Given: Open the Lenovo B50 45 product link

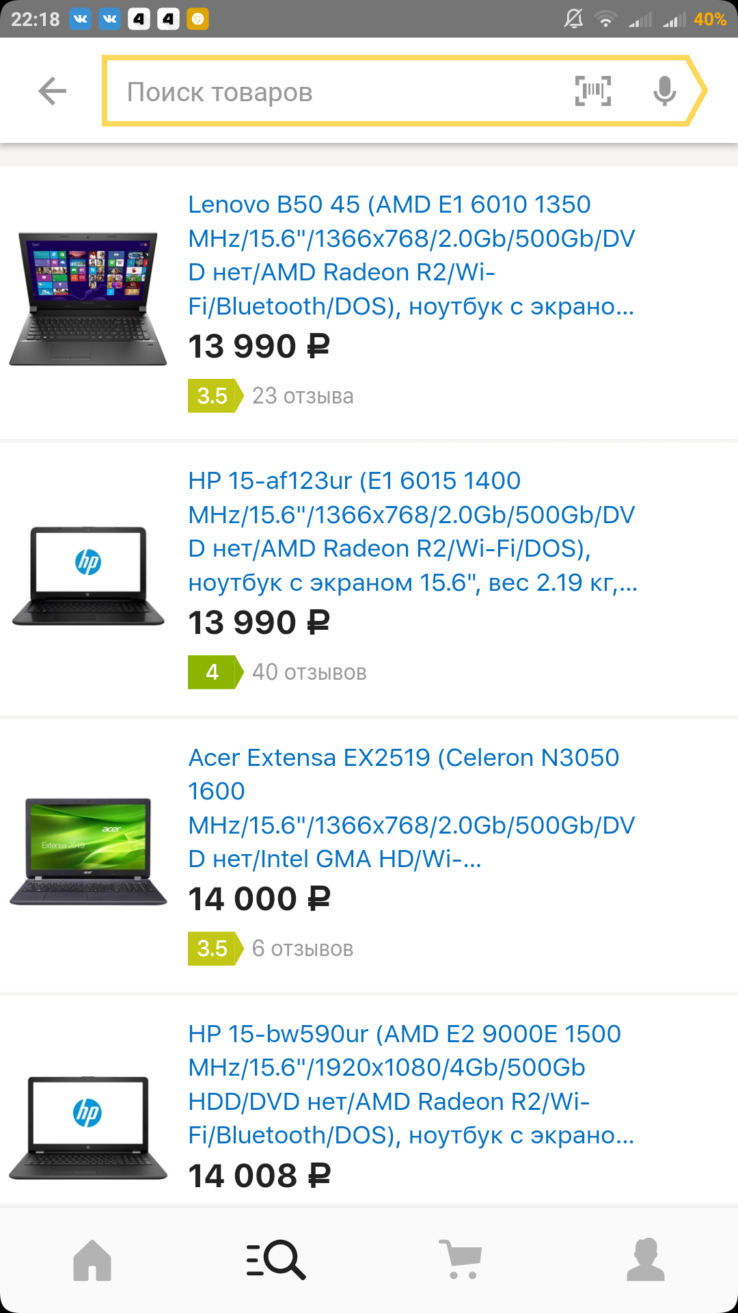Looking at the screenshot, I should [411, 255].
